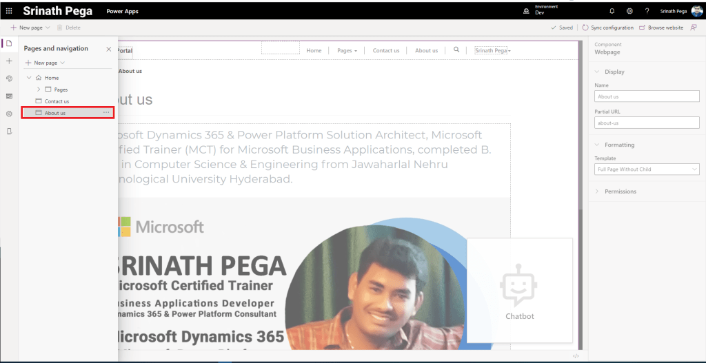
Task: Close the Pages and navigation panel
Action: pos(108,49)
